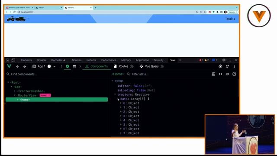Refresh the Vue devtools component tree
Image resolution: width=277 pixels, height=156 pixels.
click(227, 66)
